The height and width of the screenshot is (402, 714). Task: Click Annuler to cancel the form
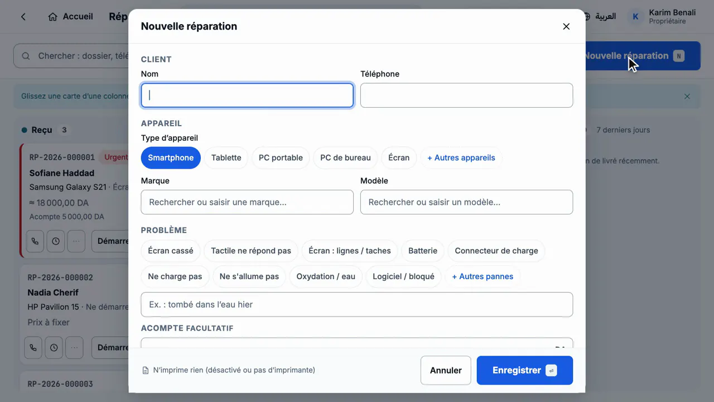pos(446,370)
